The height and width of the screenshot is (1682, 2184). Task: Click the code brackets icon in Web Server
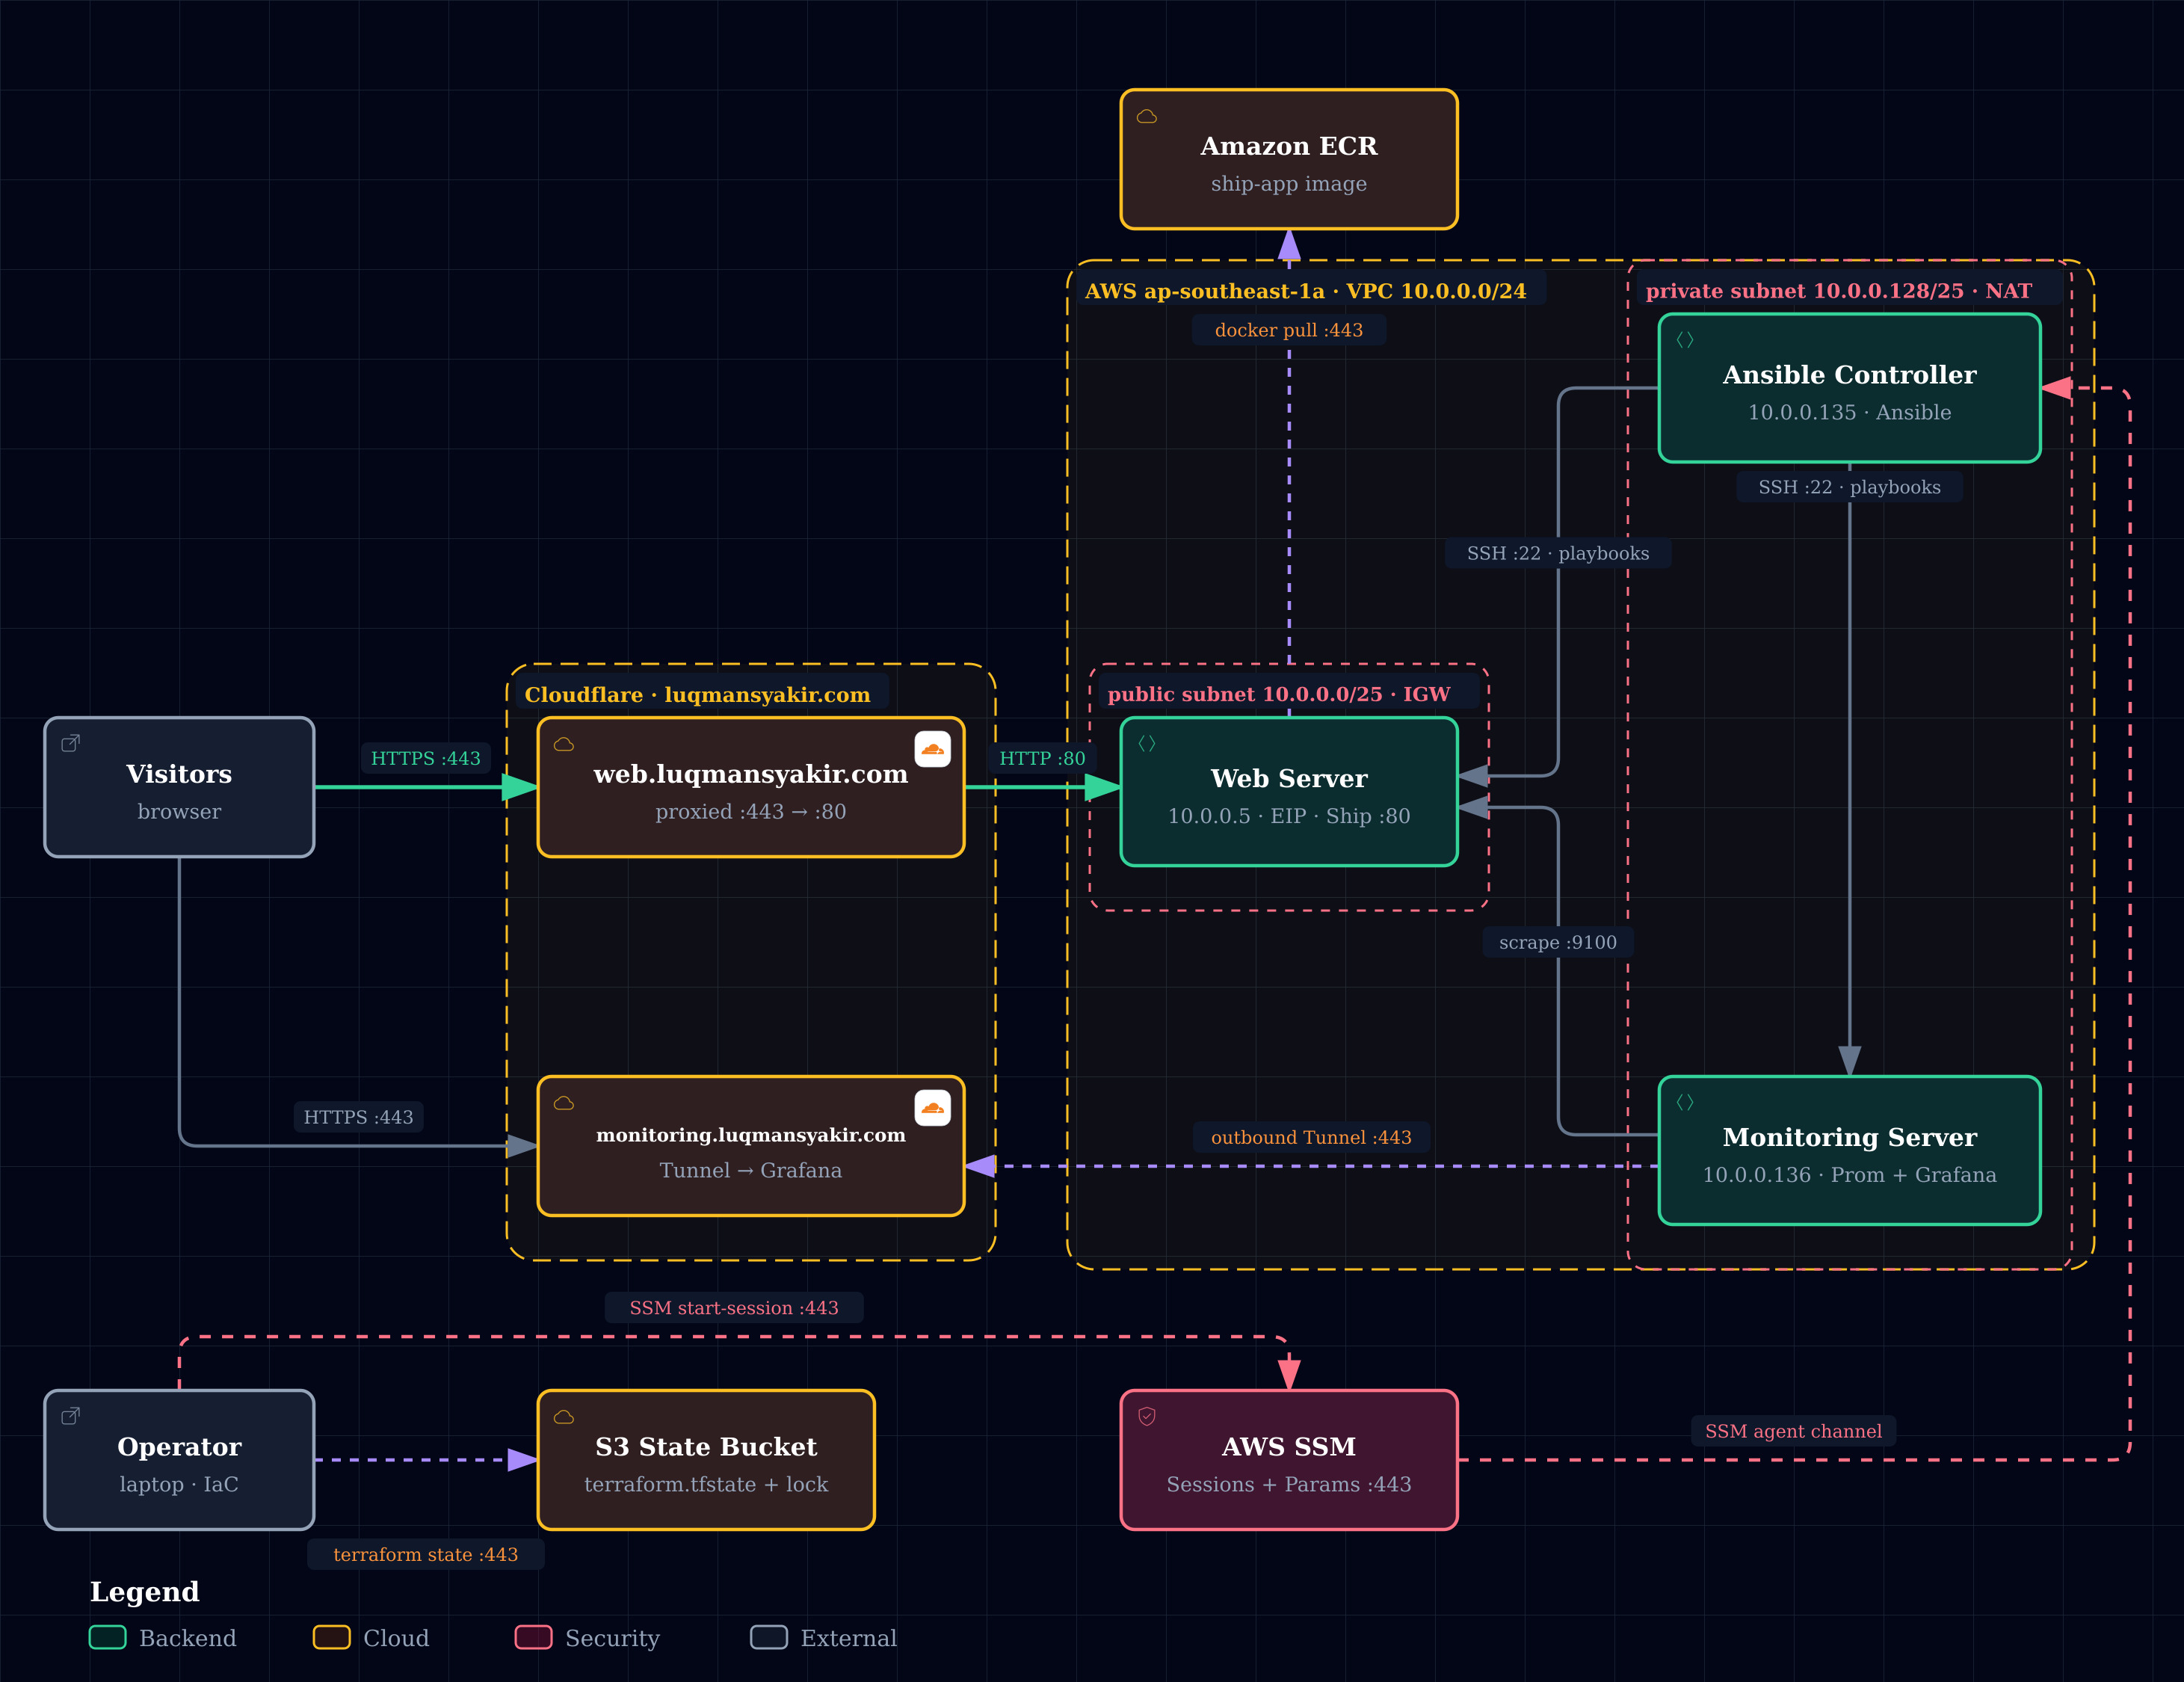pos(1147,743)
